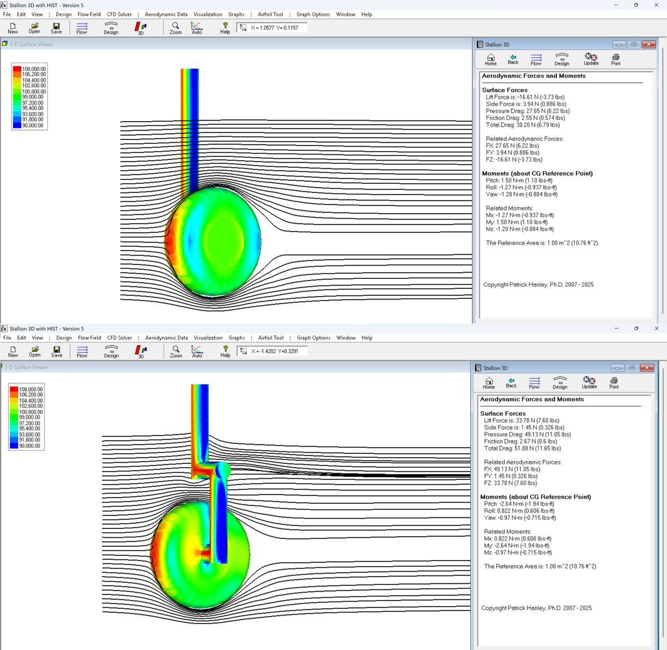Click Update gears icon in the top Stallion 3D panel
Image resolution: width=667 pixels, height=650 pixels.
[591, 59]
